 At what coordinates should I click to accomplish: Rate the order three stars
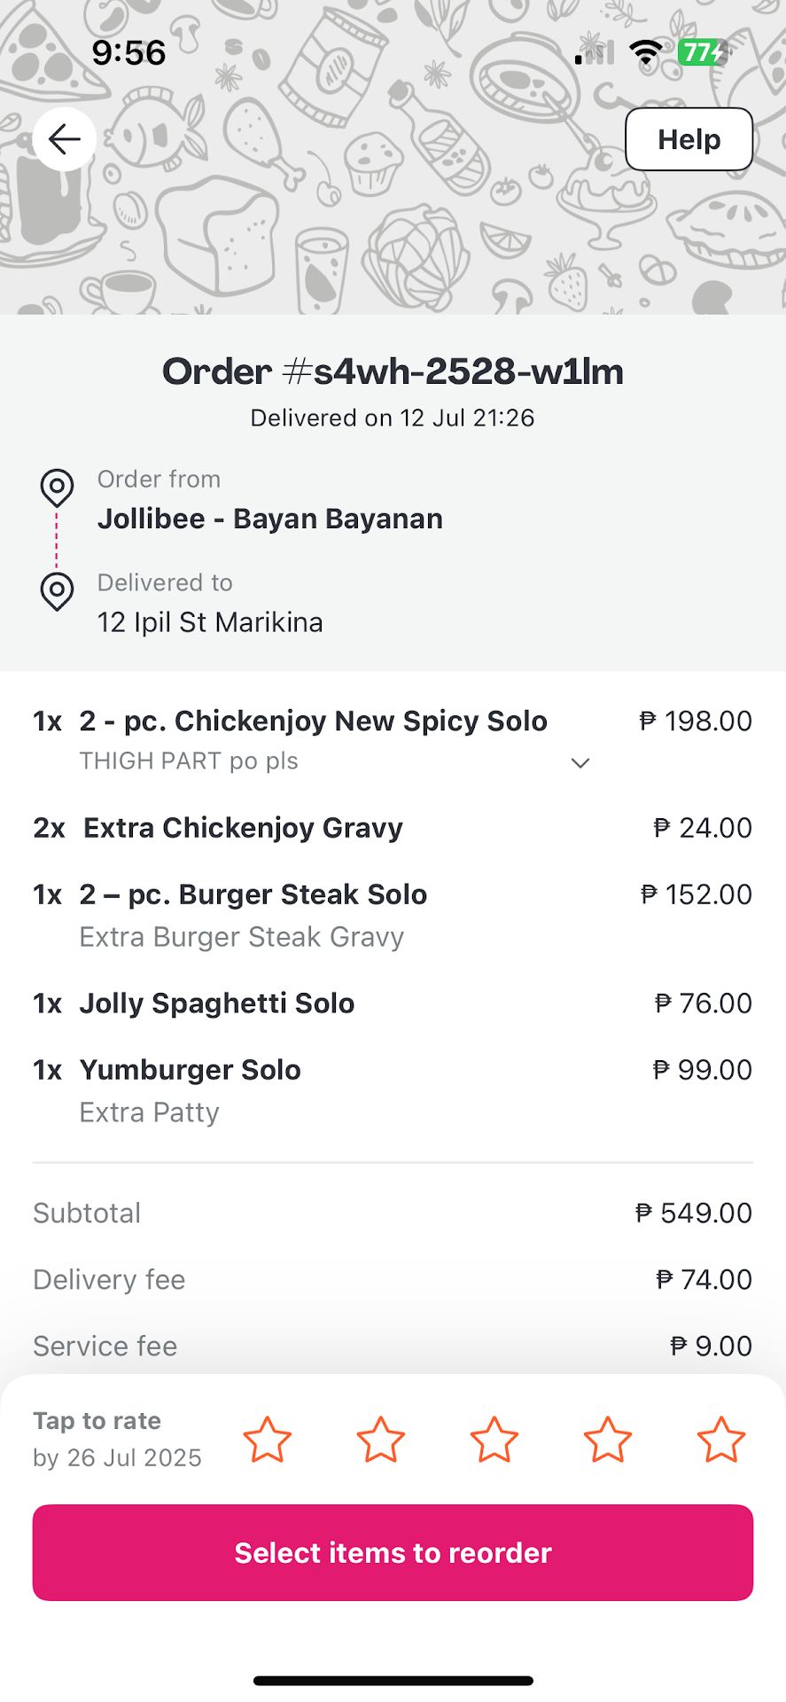[494, 1439]
